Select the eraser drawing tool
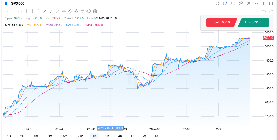This screenshot has width=277, height=140. coord(89,11)
